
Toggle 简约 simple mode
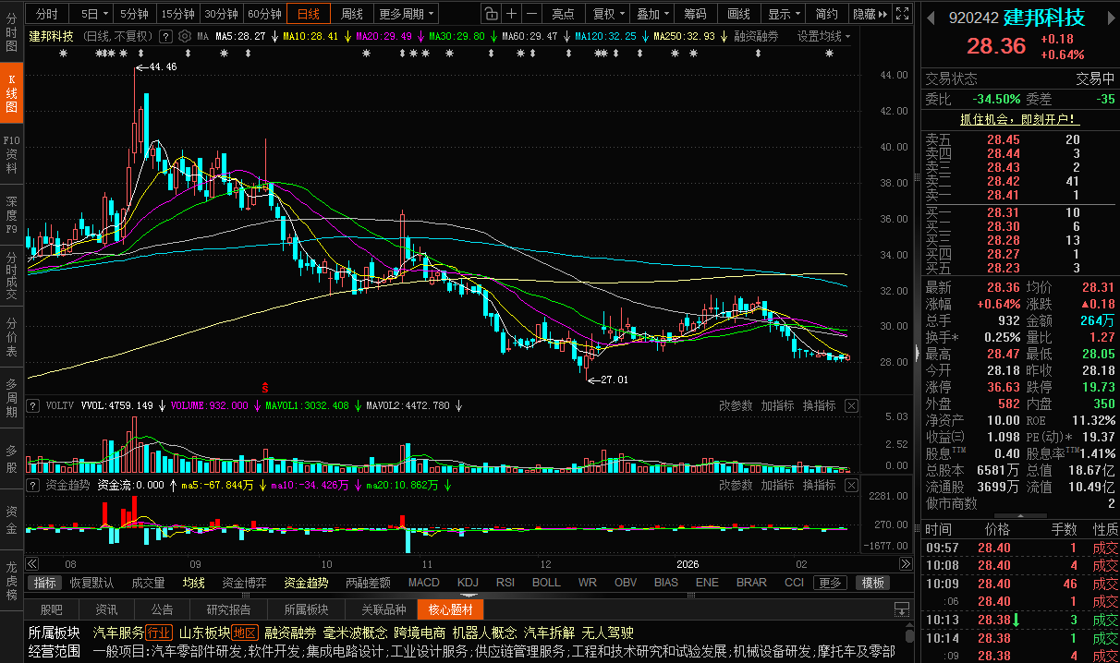pyautogui.click(x=827, y=14)
